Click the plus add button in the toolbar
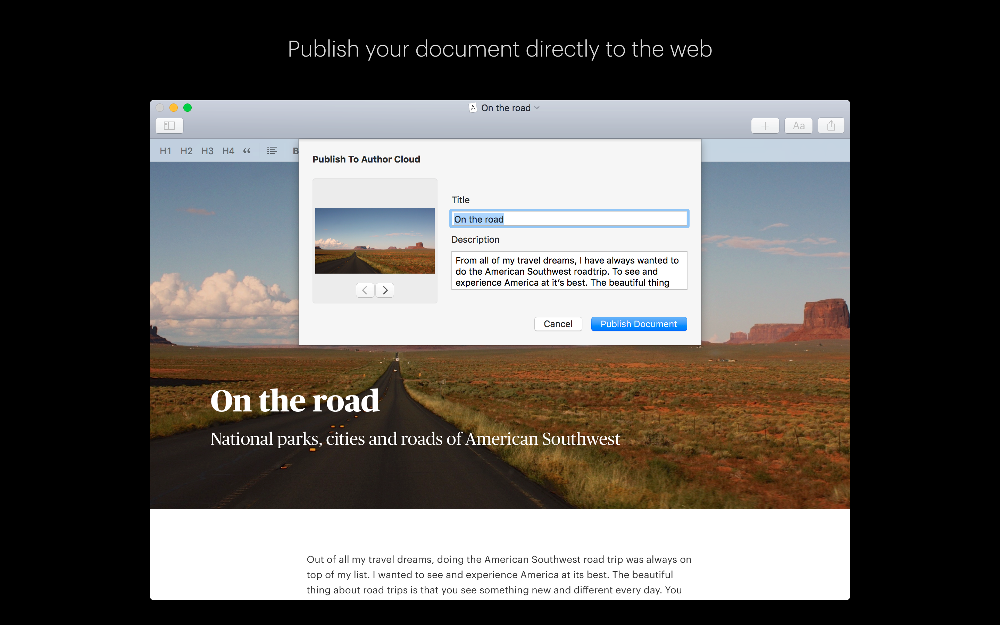Screen dimensions: 1000x625 [765, 126]
